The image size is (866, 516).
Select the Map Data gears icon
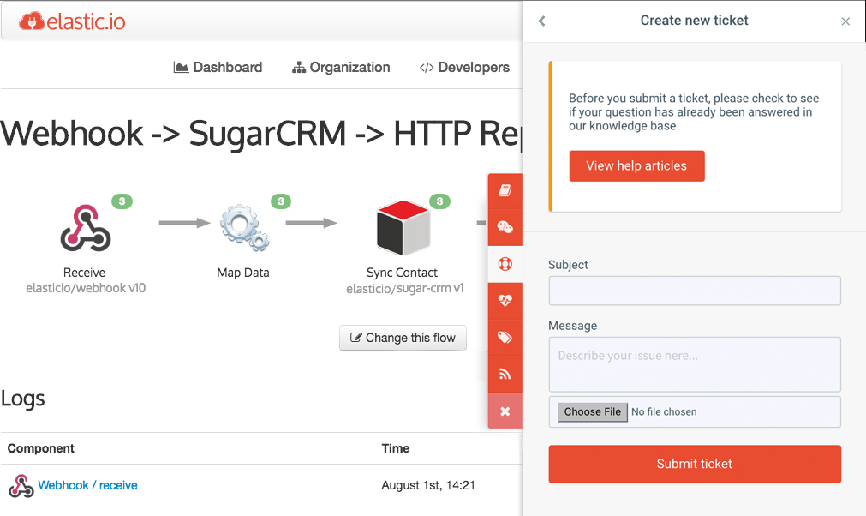tap(244, 228)
